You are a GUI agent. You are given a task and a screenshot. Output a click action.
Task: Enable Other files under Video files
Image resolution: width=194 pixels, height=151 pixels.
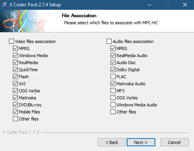[x=15, y=119]
